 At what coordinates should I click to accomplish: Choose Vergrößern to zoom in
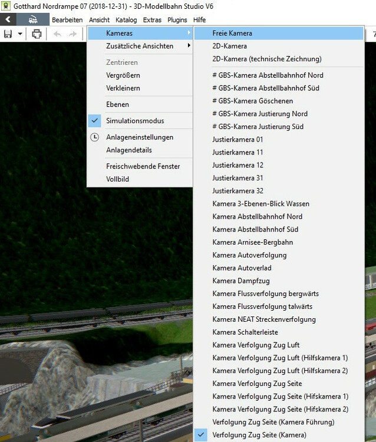point(140,75)
